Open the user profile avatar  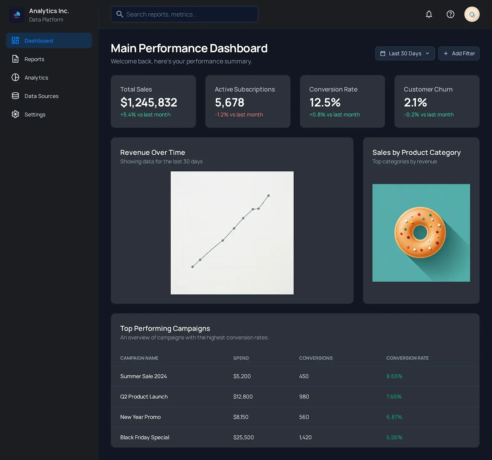[x=472, y=14]
